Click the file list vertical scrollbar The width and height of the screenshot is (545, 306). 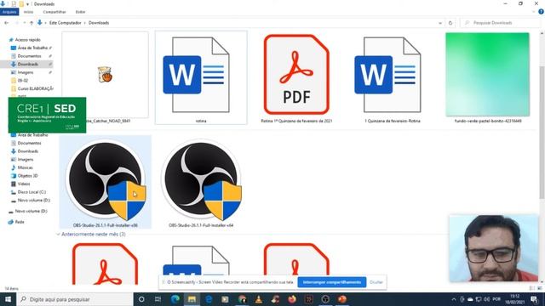click(542, 132)
